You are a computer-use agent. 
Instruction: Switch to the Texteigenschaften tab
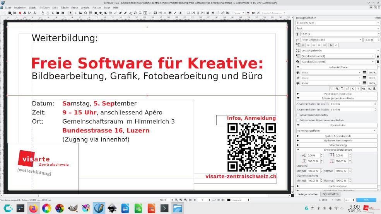pos(308,194)
